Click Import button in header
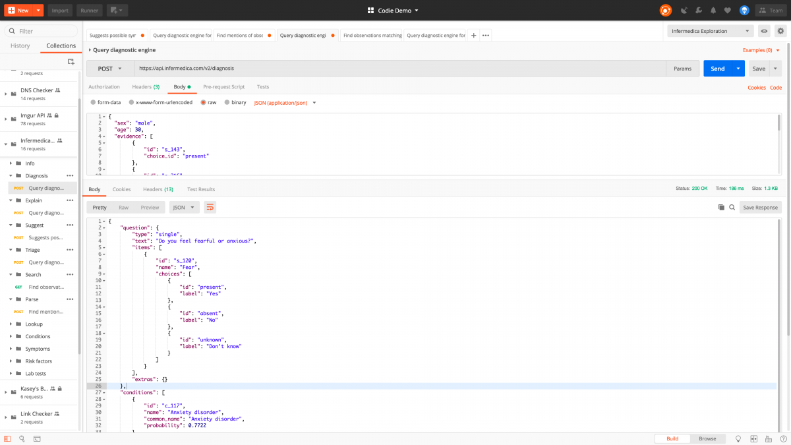The image size is (791, 445). [60, 11]
